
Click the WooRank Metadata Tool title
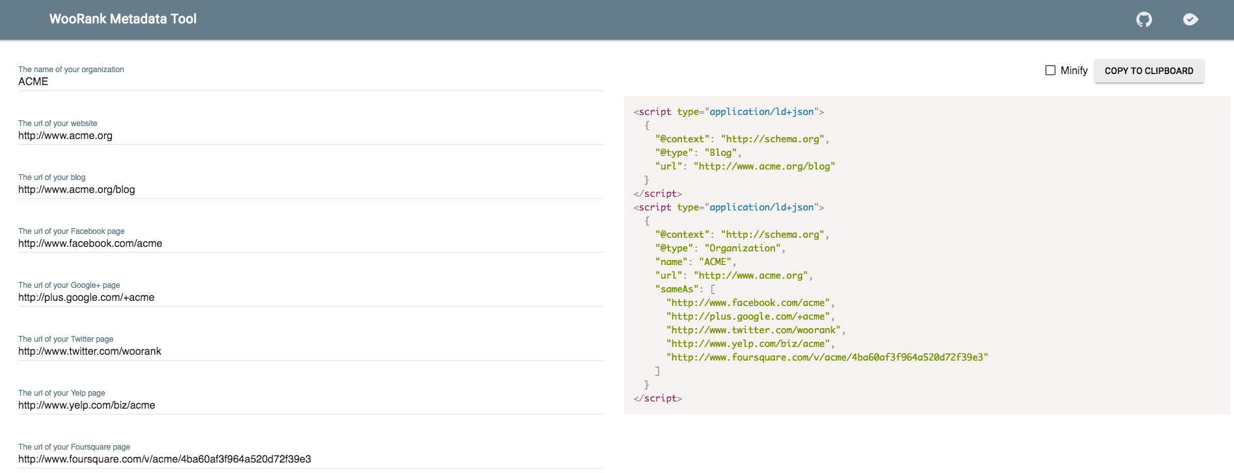[122, 19]
